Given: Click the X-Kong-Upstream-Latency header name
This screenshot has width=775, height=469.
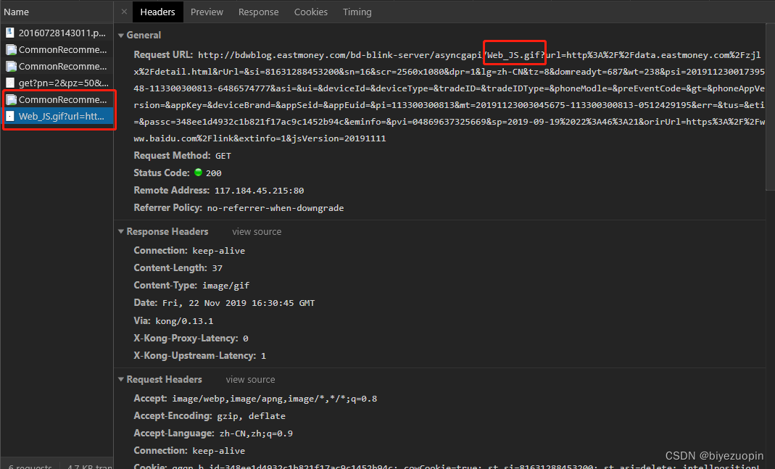Looking at the screenshot, I should (195, 356).
